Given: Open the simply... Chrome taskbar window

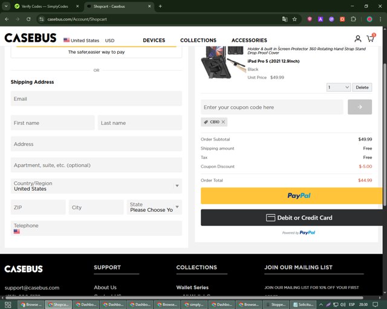Looking at the screenshot, I should coord(194,305).
